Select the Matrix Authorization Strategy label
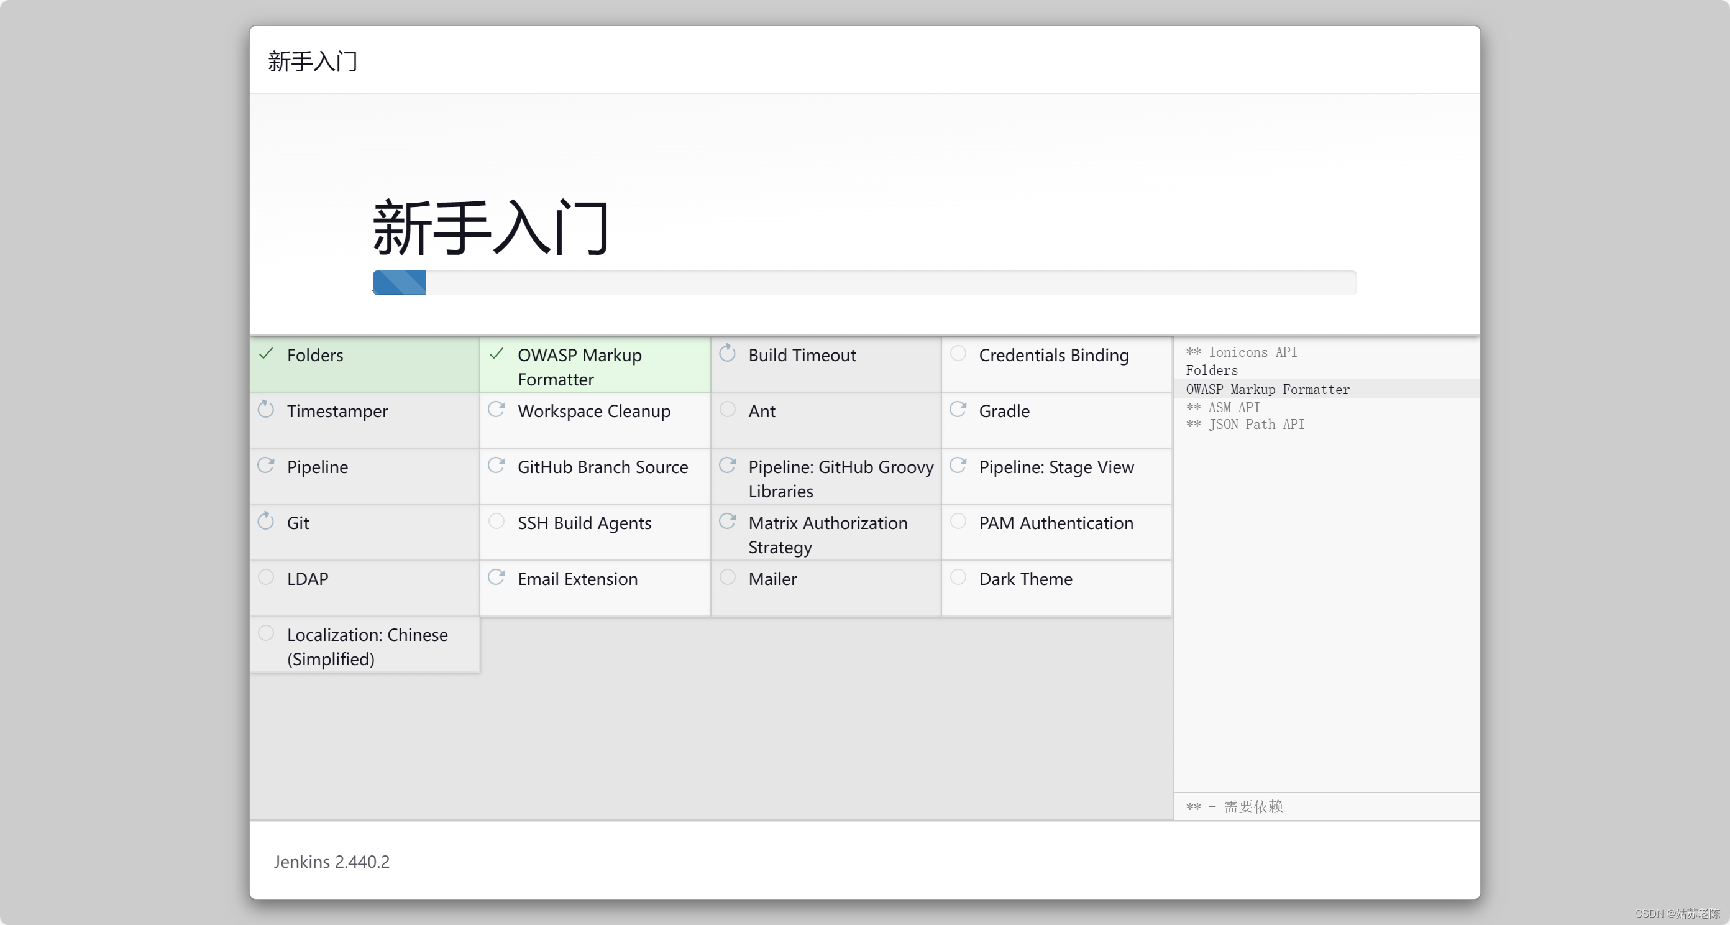This screenshot has height=925, width=1730. pyautogui.click(x=827, y=535)
